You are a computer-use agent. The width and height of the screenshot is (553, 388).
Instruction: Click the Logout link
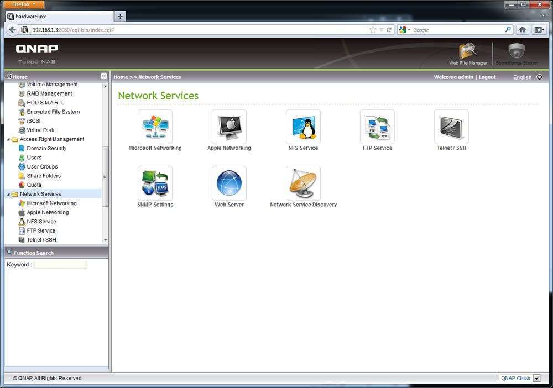click(x=487, y=77)
